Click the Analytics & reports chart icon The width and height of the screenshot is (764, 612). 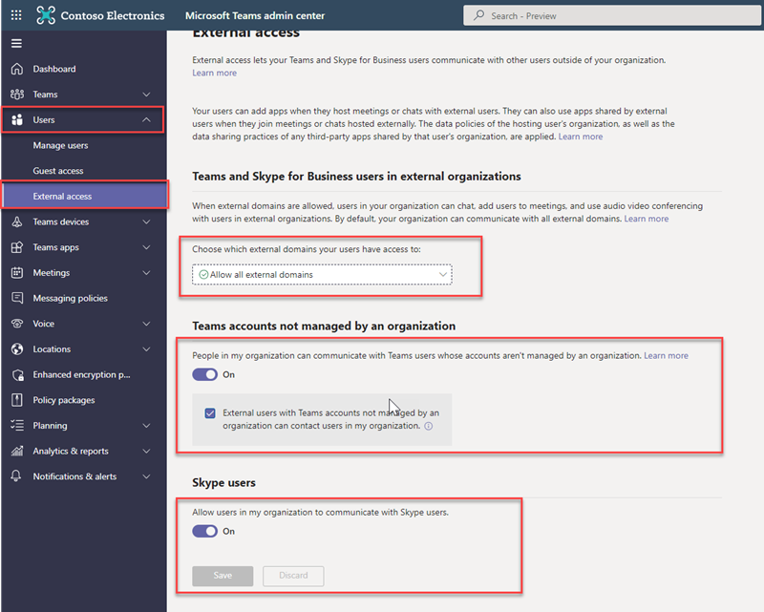(17, 451)
